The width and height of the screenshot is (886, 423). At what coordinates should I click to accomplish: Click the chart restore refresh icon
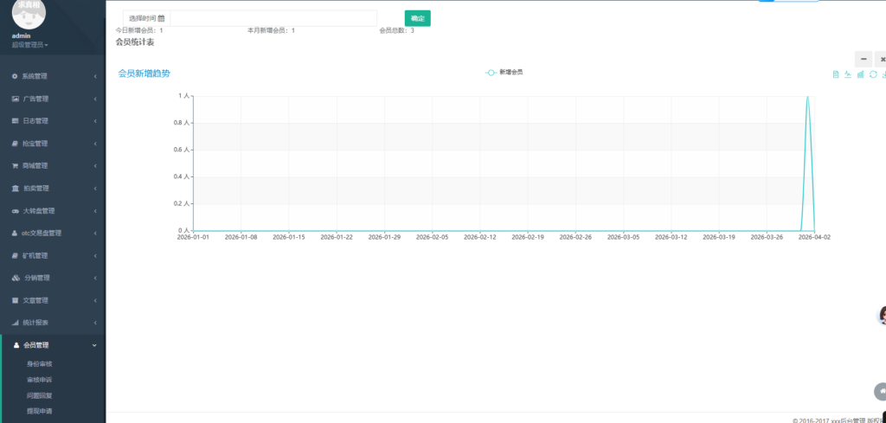click(x=873, y=74)
